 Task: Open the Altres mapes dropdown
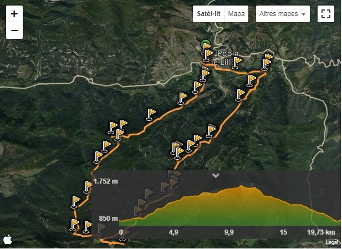(283, 14)
